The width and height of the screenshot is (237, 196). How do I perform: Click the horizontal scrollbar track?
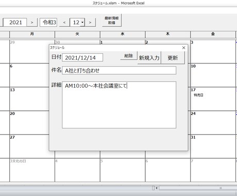[x=197, y=188]
